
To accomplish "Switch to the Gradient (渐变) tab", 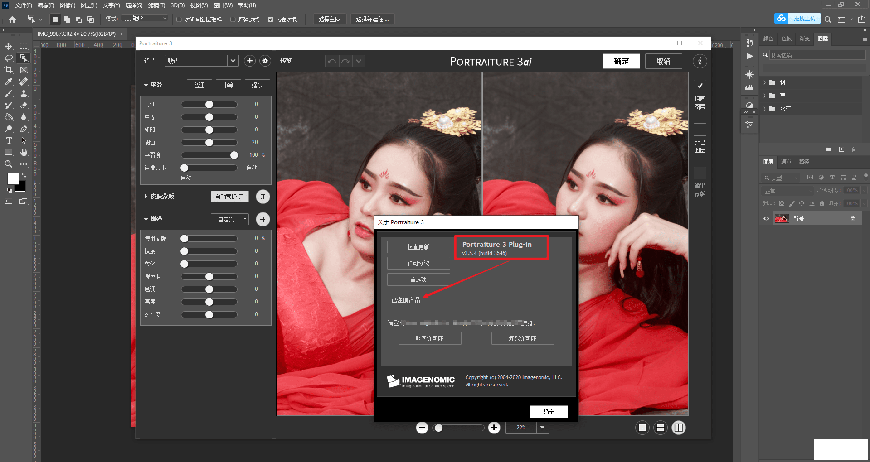I will click(805, 38).
